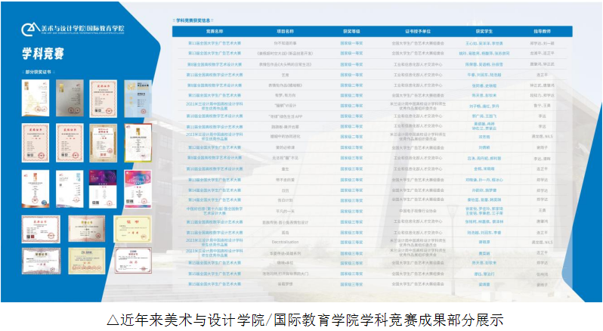Click the 竞赛名称 column header
The height and width of the screenshot is (331, 603).
[215, 32]
